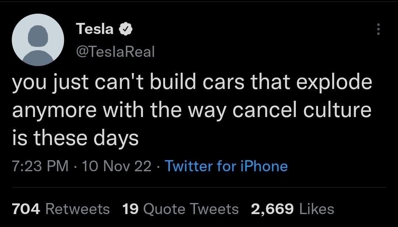Click the number 704 retweet count
This screenshot has width=398, height=227.
(26, 209)
